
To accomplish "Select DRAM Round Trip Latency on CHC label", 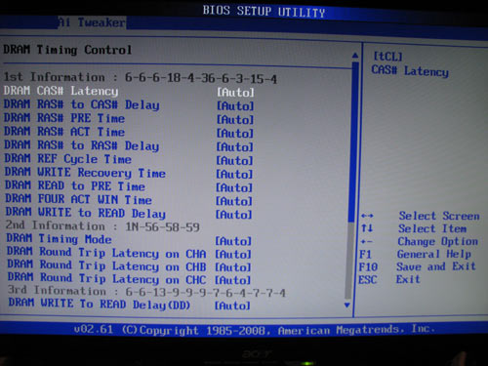I will pos(107,279).
